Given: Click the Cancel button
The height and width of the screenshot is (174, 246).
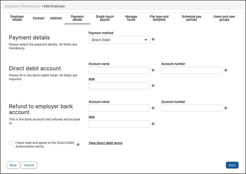Looking at the screenshot, I should pos(29,165).
